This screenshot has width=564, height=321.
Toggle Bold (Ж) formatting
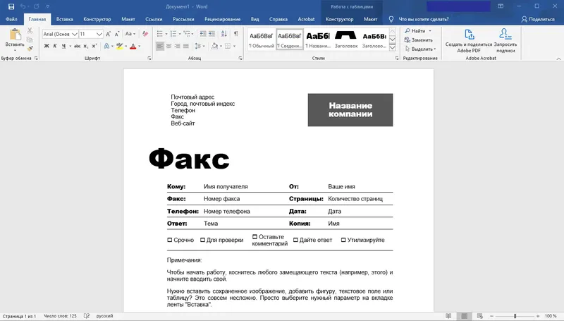[47, 46]
